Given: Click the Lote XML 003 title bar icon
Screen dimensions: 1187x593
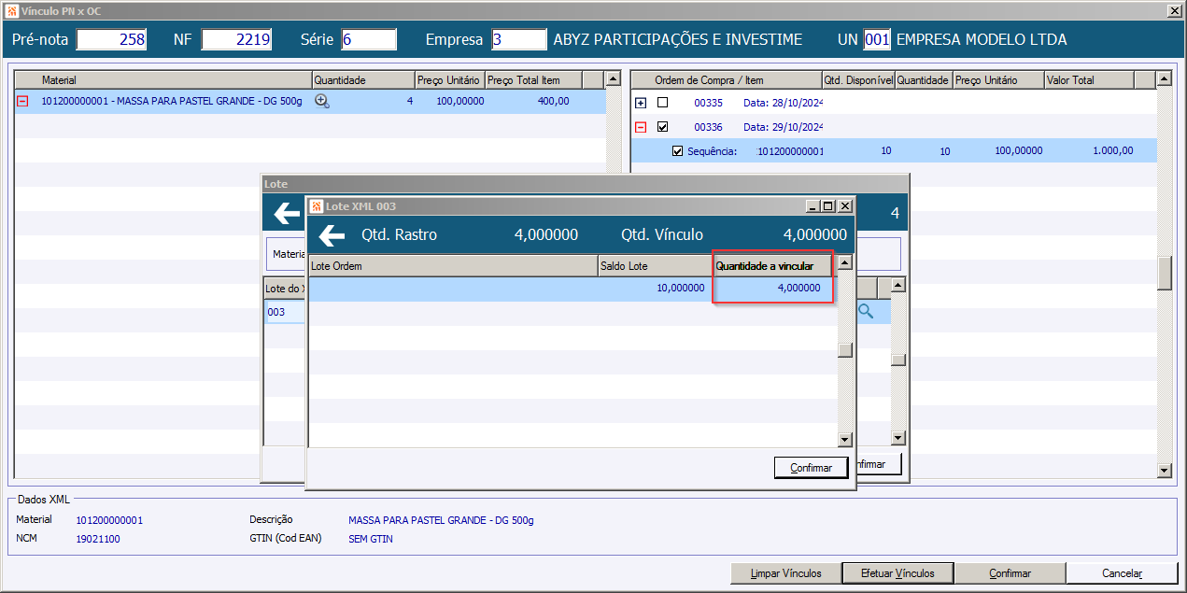Looking at the screenshot, I should [318, 205].
